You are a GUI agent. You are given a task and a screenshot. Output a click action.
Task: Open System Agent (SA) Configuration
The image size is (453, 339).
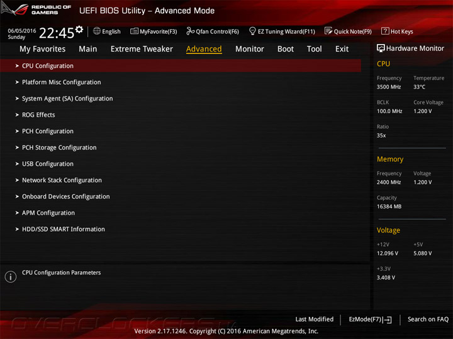[67, 99]
